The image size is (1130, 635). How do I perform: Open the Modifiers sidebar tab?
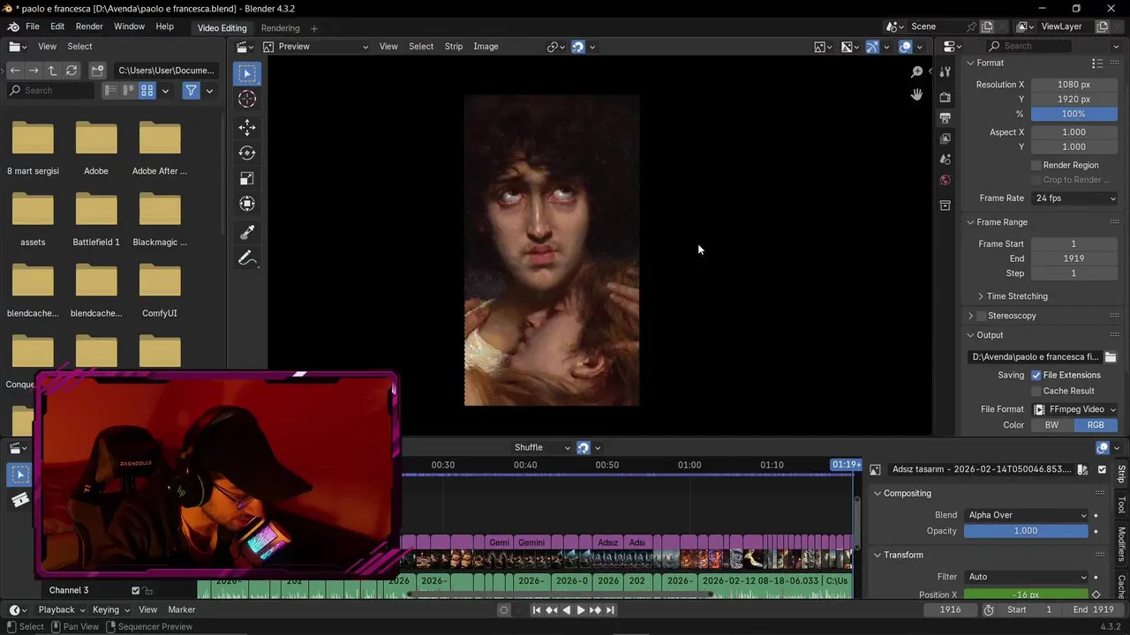[x=1122, y=544]
